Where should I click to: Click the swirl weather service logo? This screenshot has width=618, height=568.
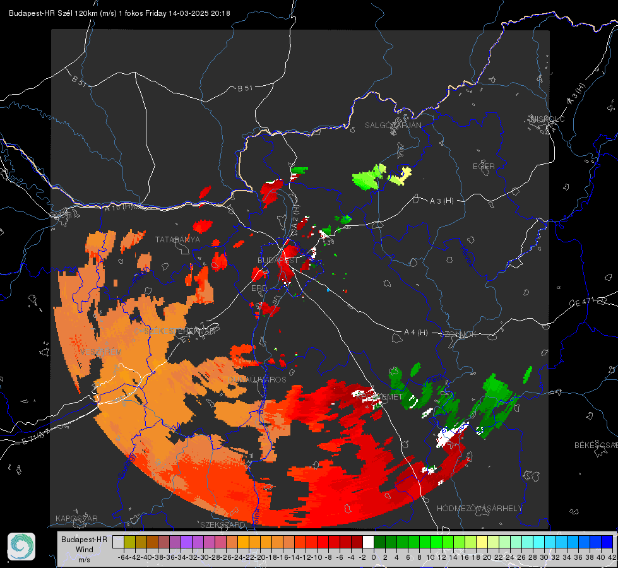[x=21, y=547]
